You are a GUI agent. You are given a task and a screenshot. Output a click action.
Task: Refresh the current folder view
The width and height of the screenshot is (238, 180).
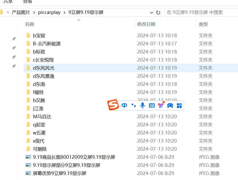tap(158, 12)
